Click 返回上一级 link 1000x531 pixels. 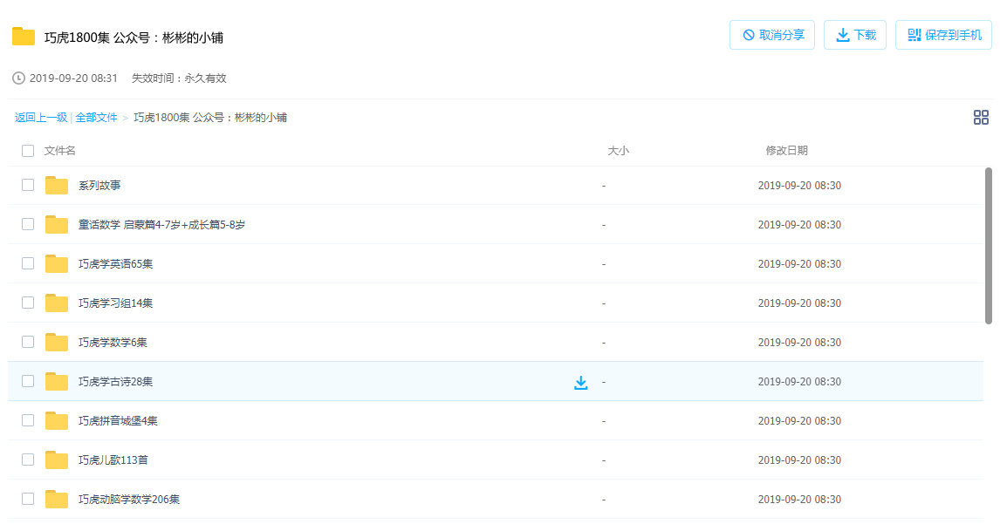[x=41, y=118]
